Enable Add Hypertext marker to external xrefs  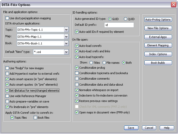click(7, 74)
